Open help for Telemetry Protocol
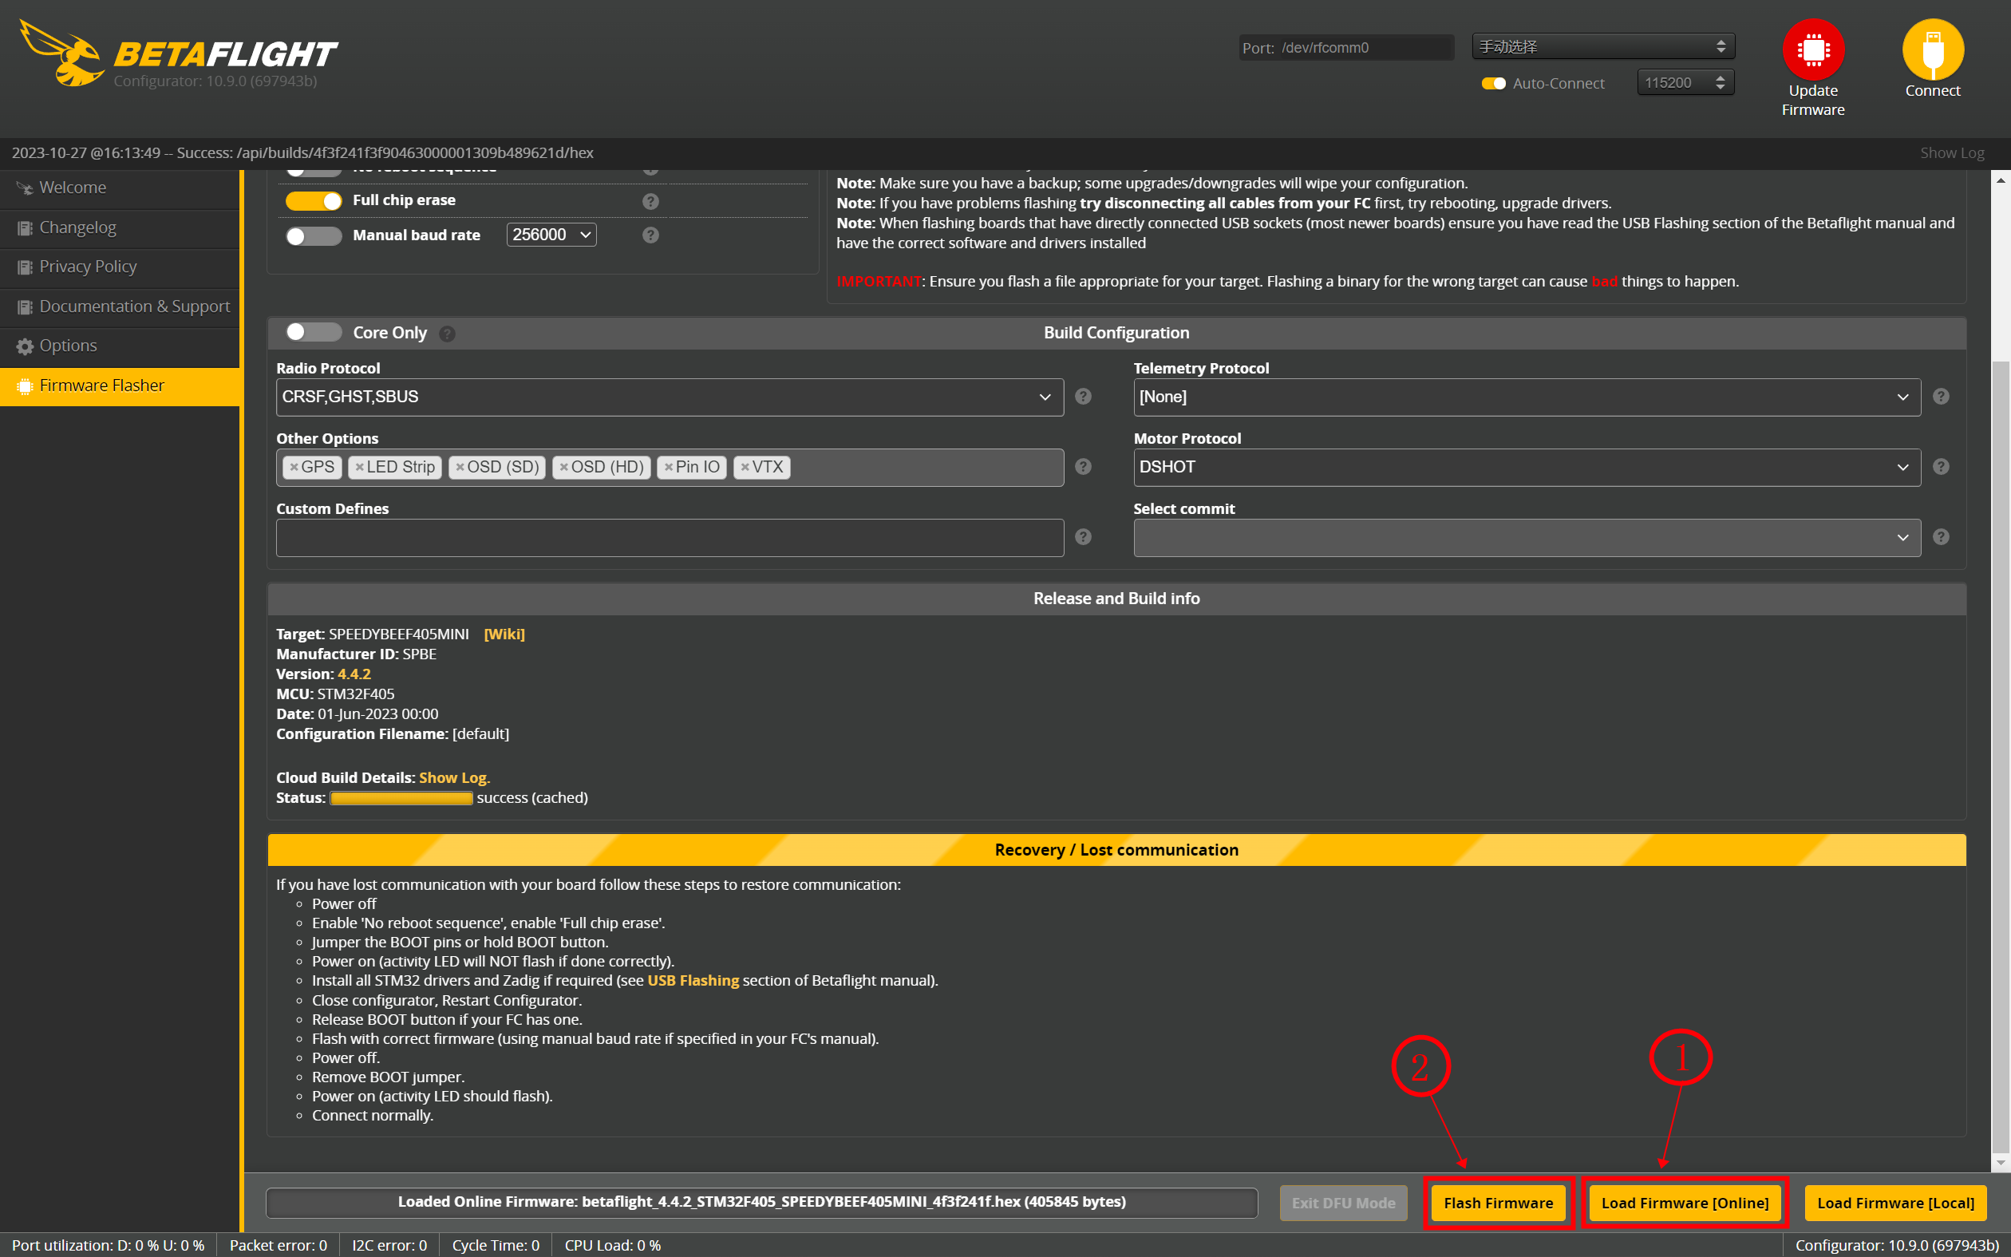The image size is (2011, 1257). [x=1940, y=397]
